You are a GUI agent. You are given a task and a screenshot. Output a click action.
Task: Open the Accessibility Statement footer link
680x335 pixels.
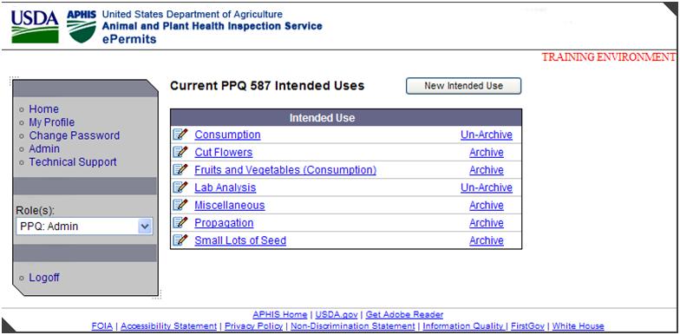point(168,326)
